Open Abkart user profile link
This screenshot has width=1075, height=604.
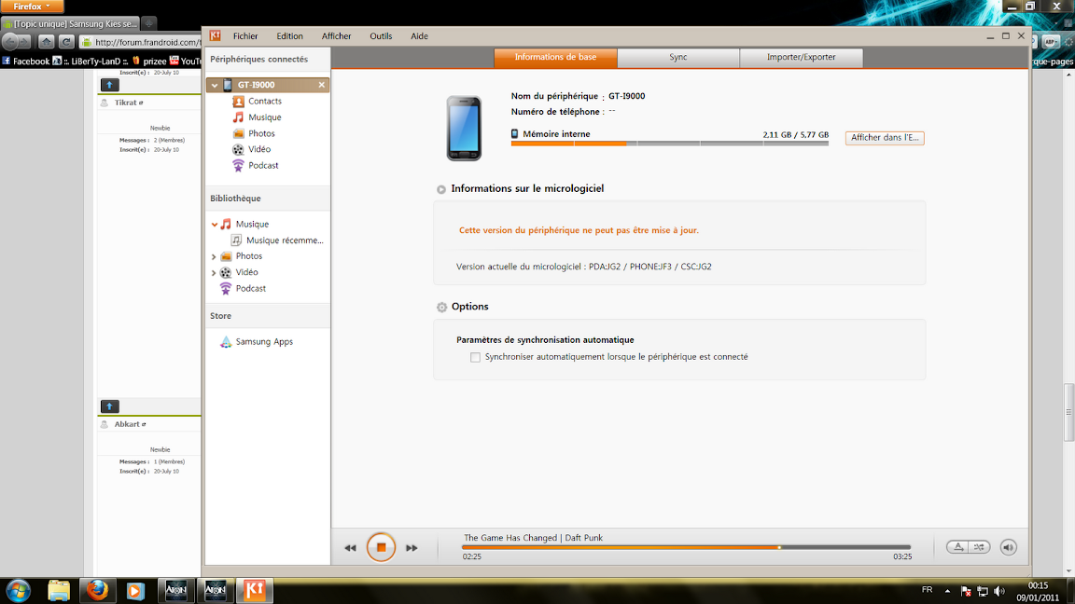pyautogui.click(x=130, y=425)
